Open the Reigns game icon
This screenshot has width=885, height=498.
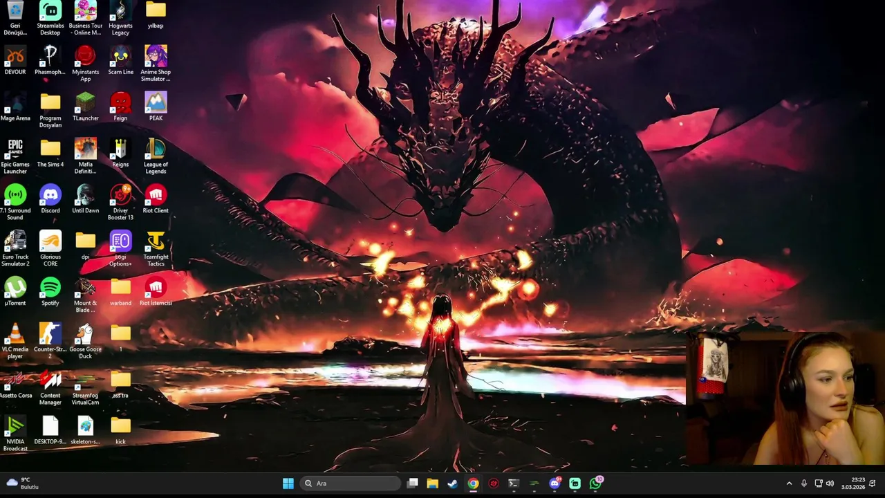point(120,154)
